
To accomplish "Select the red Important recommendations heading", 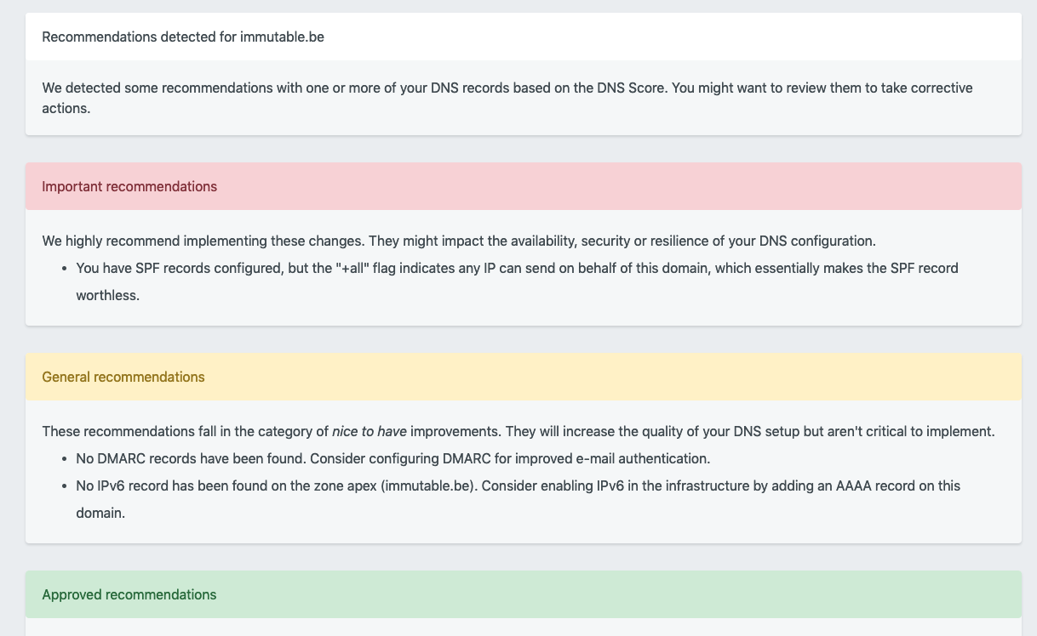I will 129,187.
